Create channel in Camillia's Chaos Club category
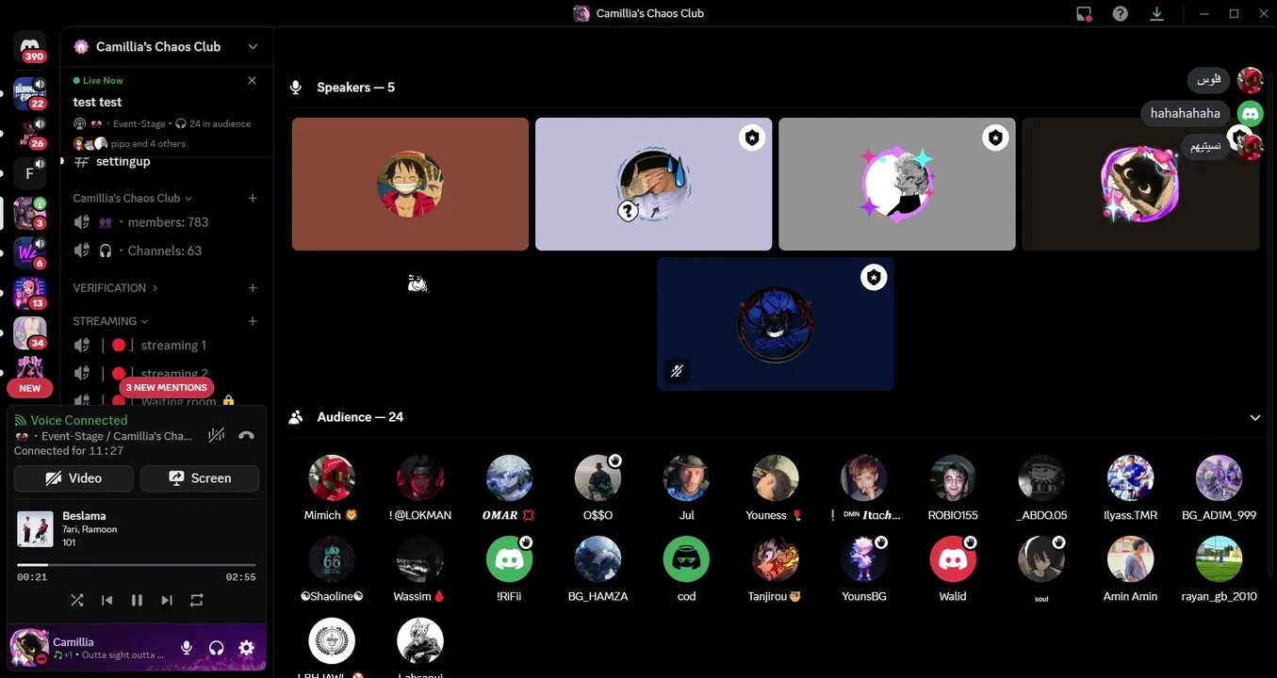This screenshot has height=678, width=1277. click(253, 198)
